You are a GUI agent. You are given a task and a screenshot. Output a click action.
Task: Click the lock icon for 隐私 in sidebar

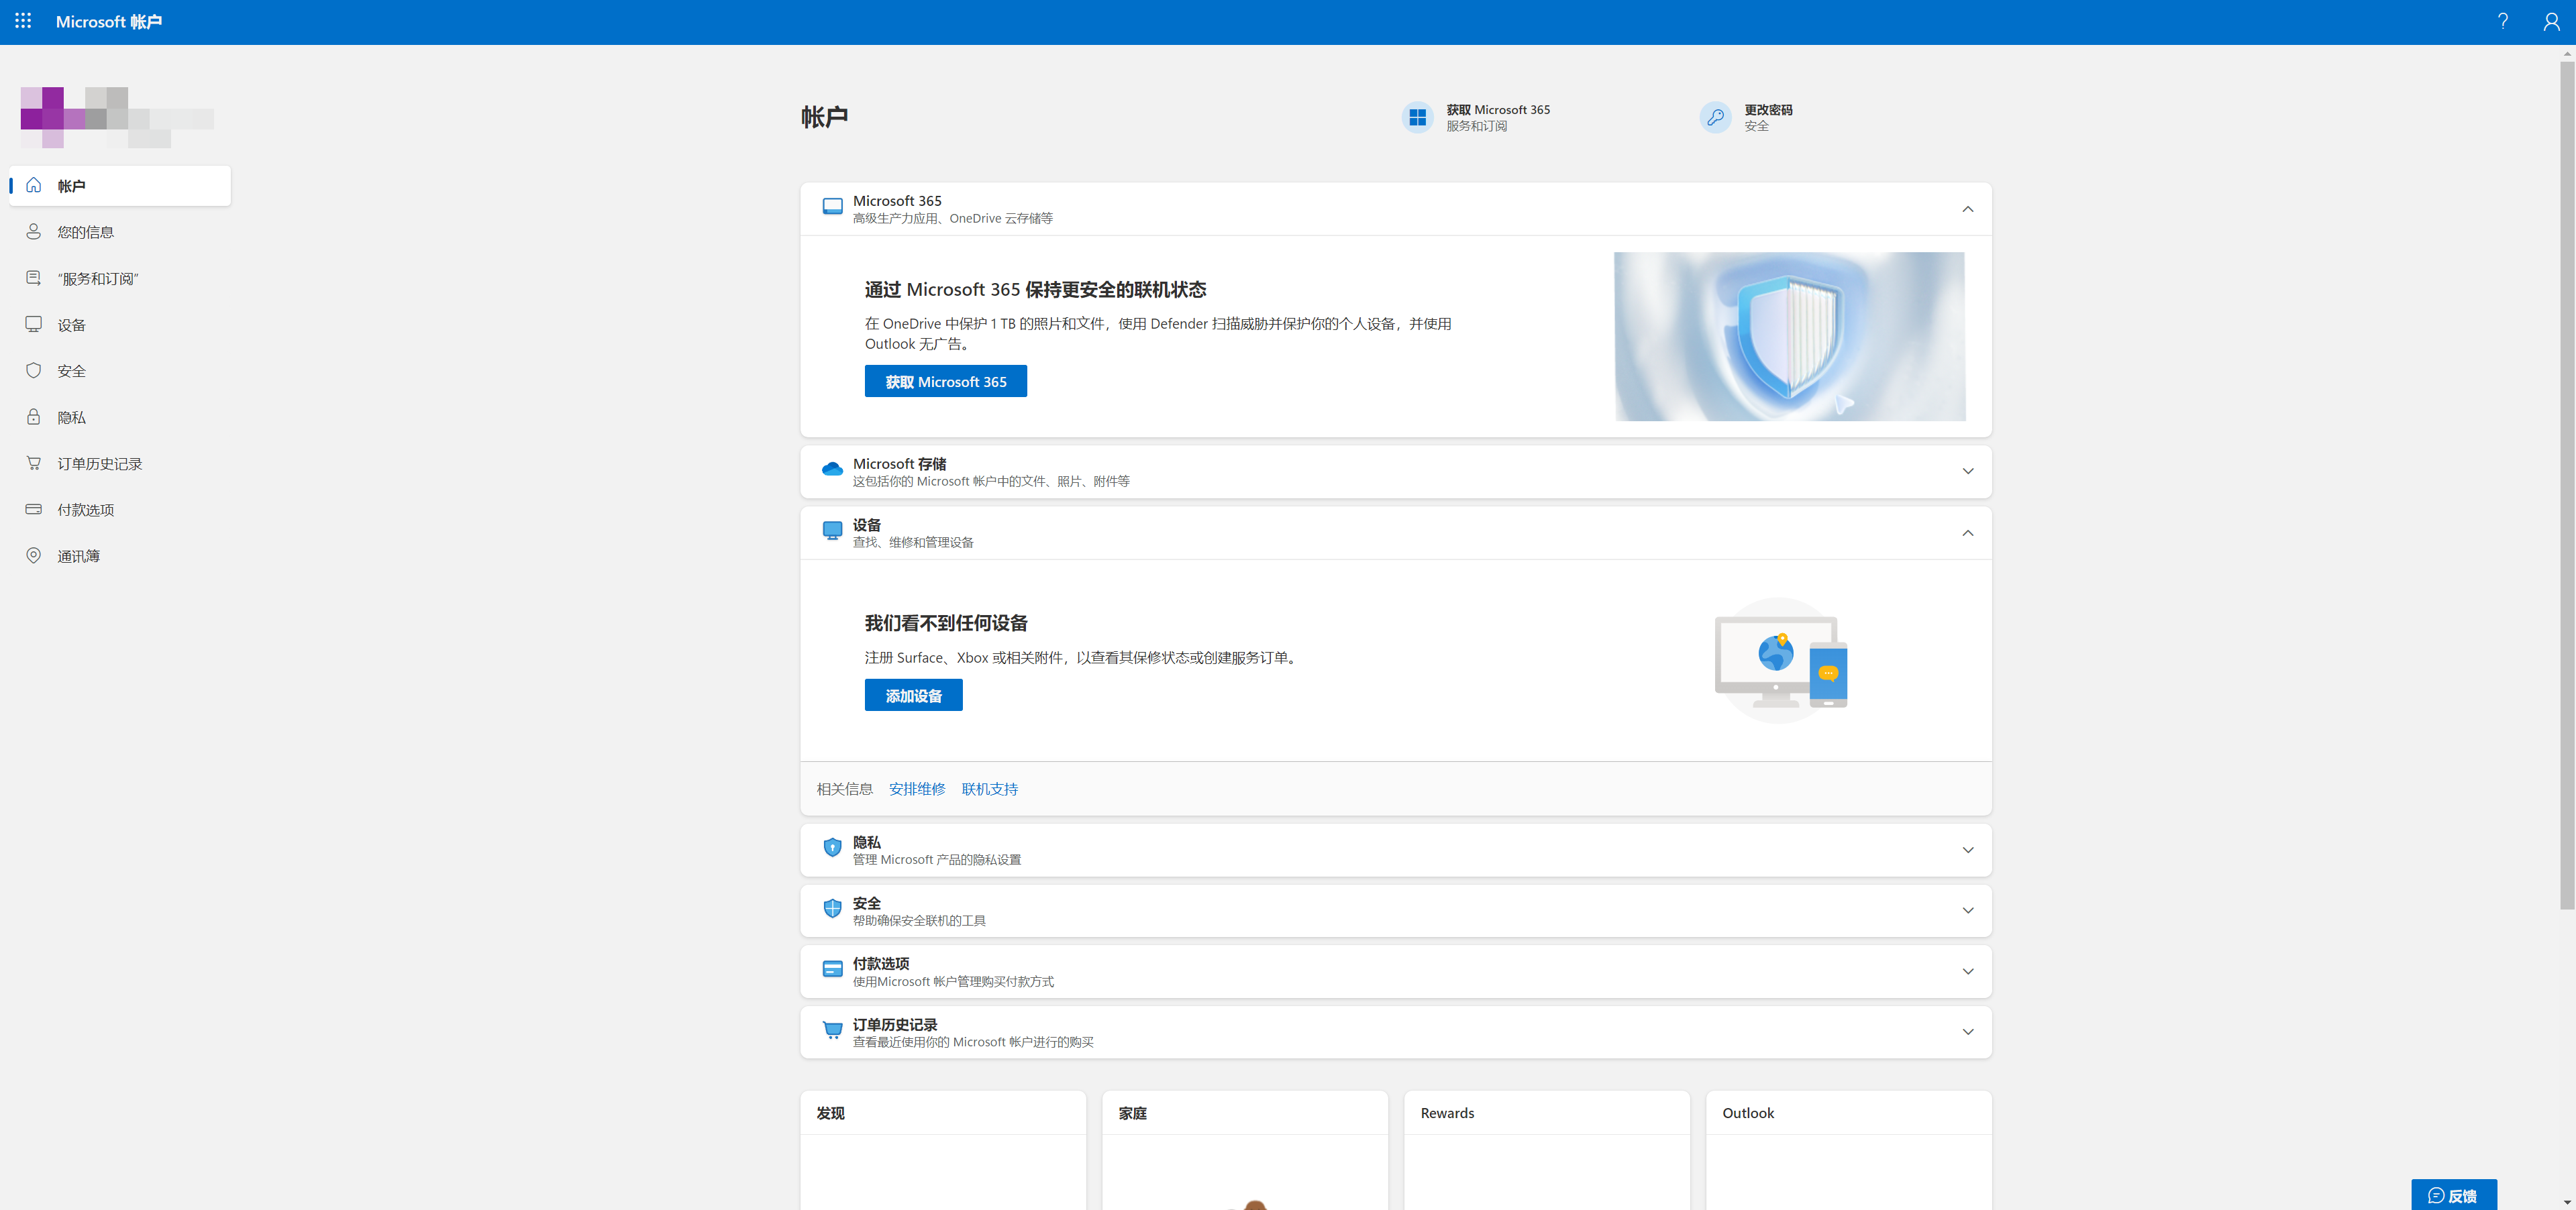(x=34, y=416)
